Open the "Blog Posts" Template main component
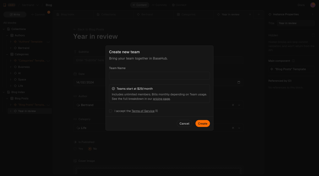The image size is (319, 176). (x=291, y=69)
